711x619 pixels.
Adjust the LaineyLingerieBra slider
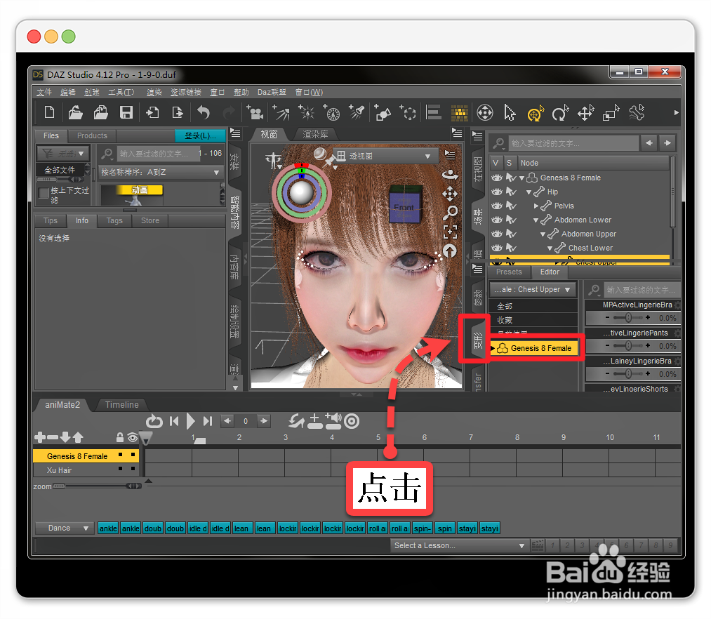(x=628, y=373)
